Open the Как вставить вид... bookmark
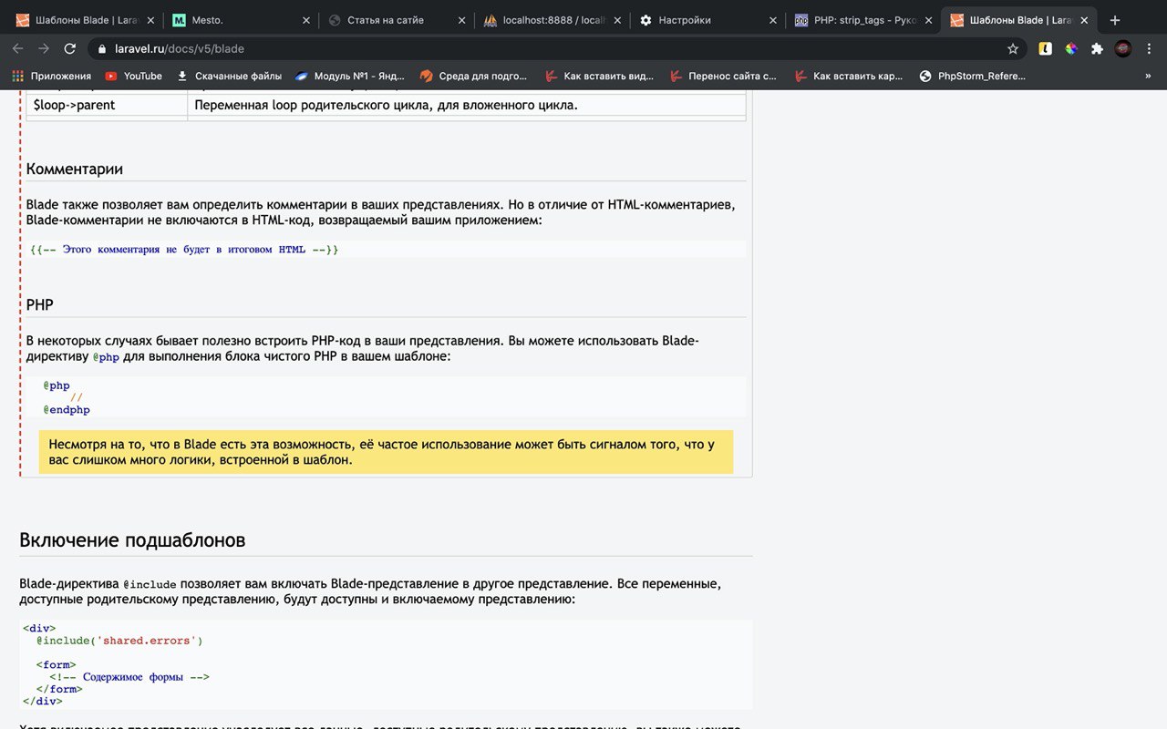 [x=599, y=77]
